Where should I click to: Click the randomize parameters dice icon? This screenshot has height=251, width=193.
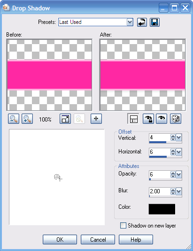176,119
